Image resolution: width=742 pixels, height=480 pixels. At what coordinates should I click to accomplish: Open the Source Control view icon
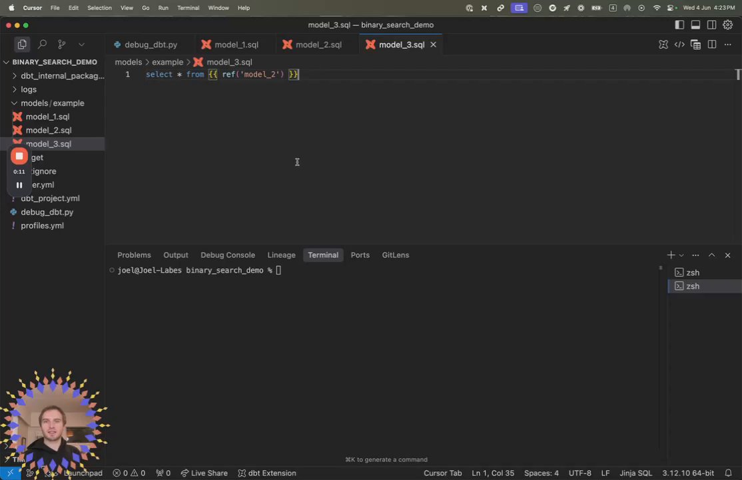(61, 44)
